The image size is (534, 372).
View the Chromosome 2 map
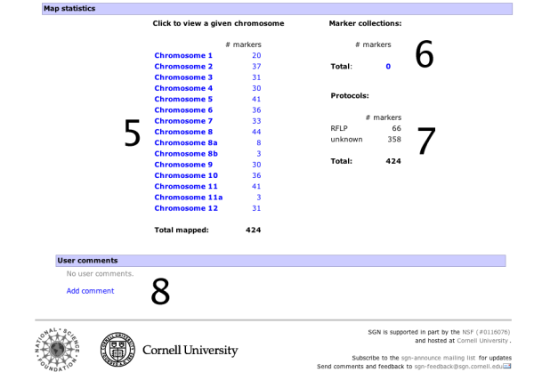(183, 67)
